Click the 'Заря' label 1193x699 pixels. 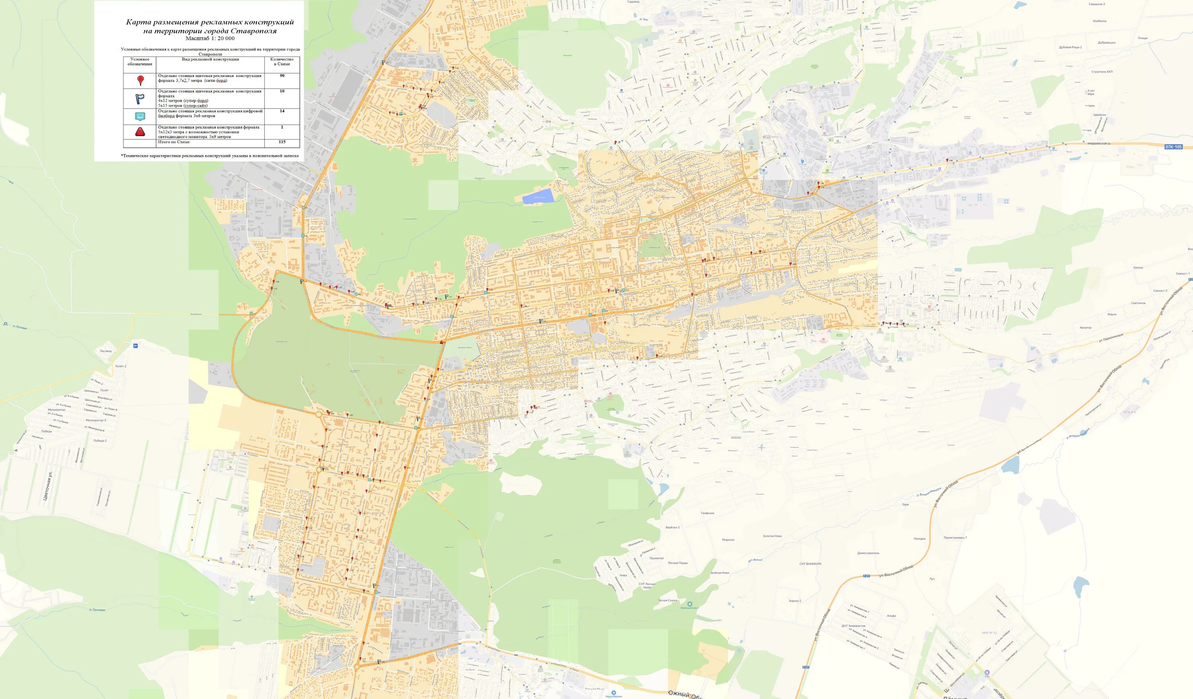click(x=905, y=504)
